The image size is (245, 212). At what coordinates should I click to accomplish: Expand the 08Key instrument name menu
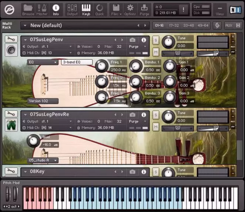point(25,172)
